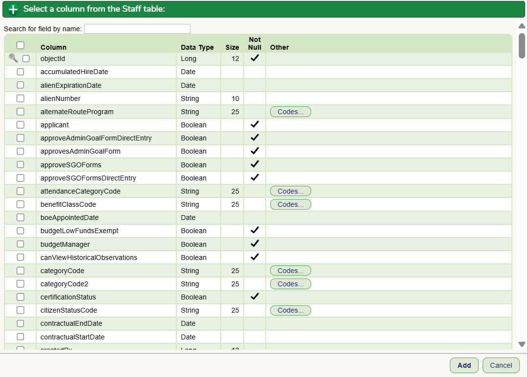Tick the budgetLowFundsExempt checkbox
528x377 pixels.
(x=21, y=231)
